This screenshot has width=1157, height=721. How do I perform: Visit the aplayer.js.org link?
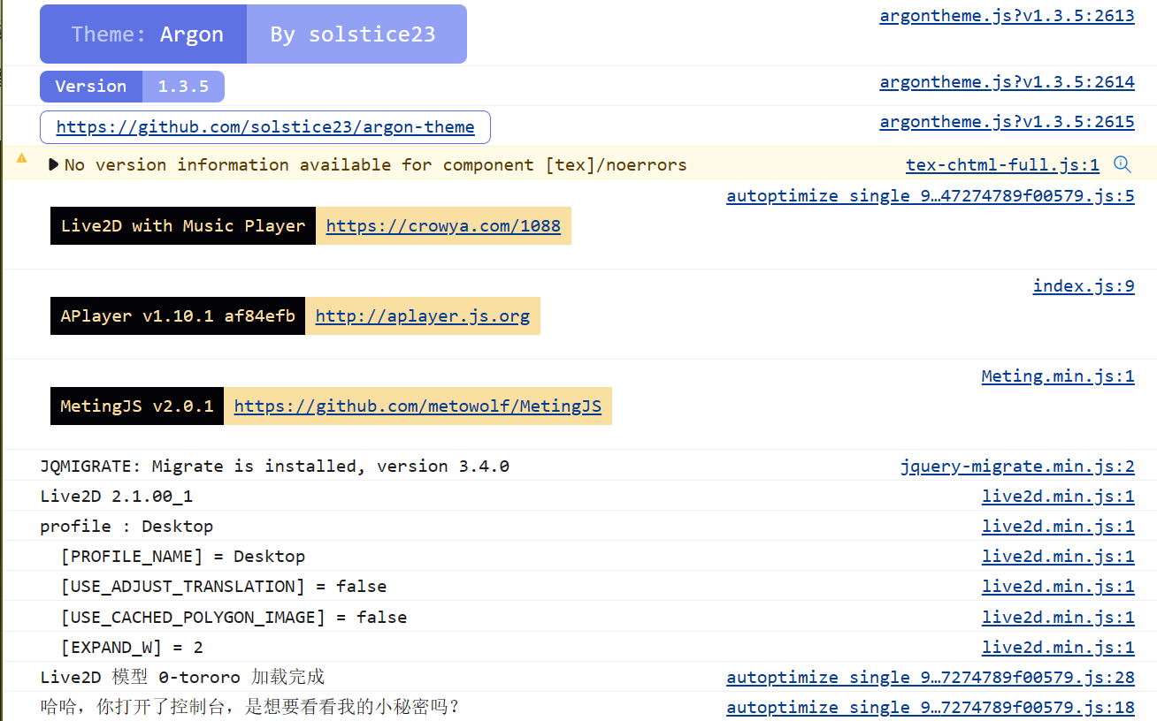(x=422, y=316)
